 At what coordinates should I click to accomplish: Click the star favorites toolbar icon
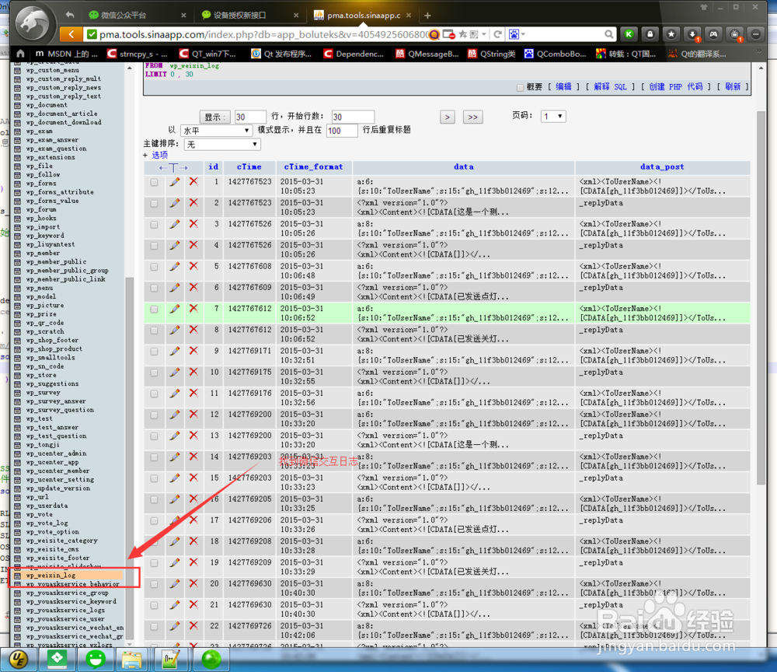pyautogui.click(x=671, y=34)
